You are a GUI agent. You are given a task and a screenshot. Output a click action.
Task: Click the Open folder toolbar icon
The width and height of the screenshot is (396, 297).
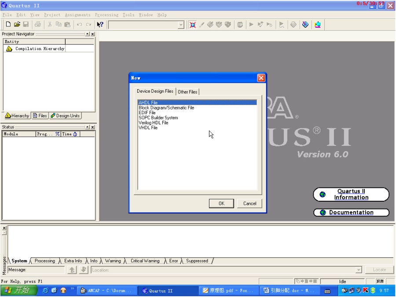click(x=17, y=25)
